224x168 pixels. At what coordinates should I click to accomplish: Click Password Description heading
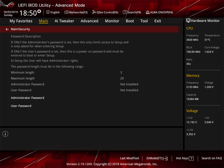[x=26, y=36]
